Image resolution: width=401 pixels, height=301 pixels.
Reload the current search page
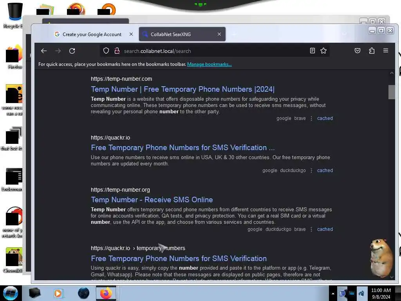pyautogui.click(x=72, y=51)
